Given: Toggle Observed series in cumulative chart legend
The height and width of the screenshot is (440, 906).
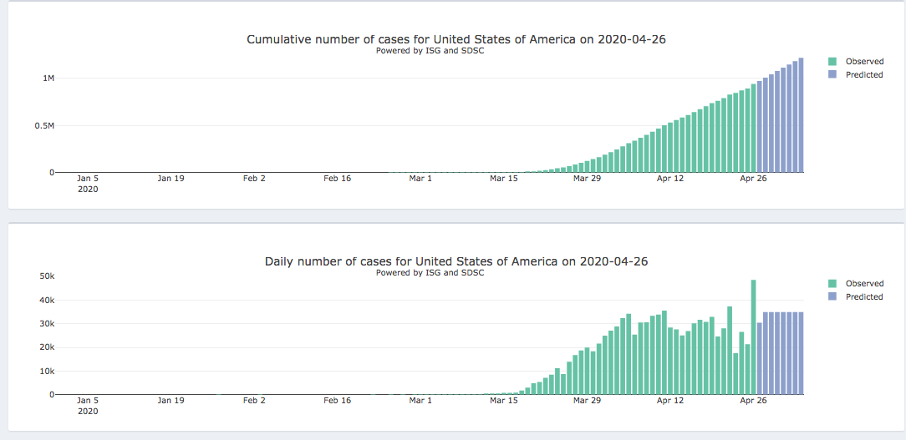Looking at the screenshot, I should tap(864, 62).
